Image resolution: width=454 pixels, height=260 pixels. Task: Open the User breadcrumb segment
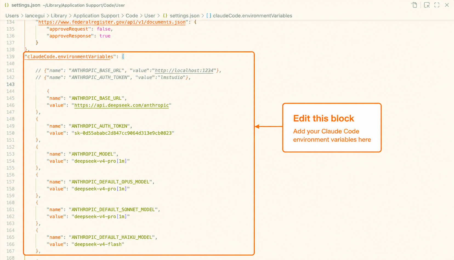(x=150, y=16)
